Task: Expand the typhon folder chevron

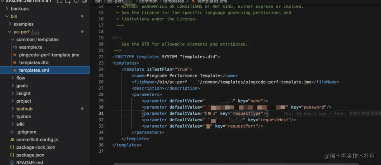Action: pos(13,117)
